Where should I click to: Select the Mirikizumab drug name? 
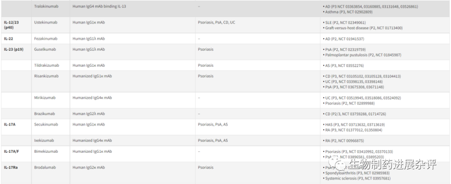45,97
